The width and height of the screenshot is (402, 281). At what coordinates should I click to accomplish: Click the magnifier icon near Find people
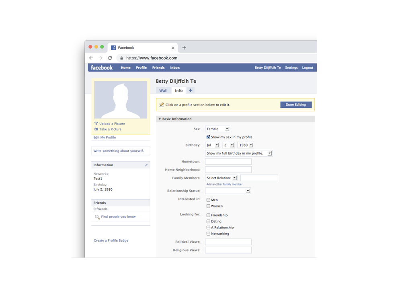(x=97, y=217)
